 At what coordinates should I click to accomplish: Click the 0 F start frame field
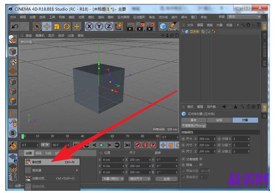coord(30,145)
